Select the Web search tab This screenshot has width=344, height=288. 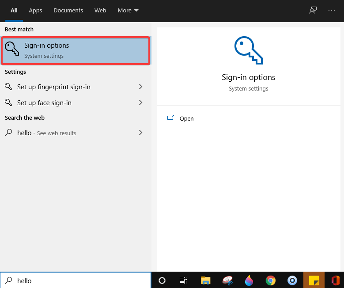(x=100, y=10)
